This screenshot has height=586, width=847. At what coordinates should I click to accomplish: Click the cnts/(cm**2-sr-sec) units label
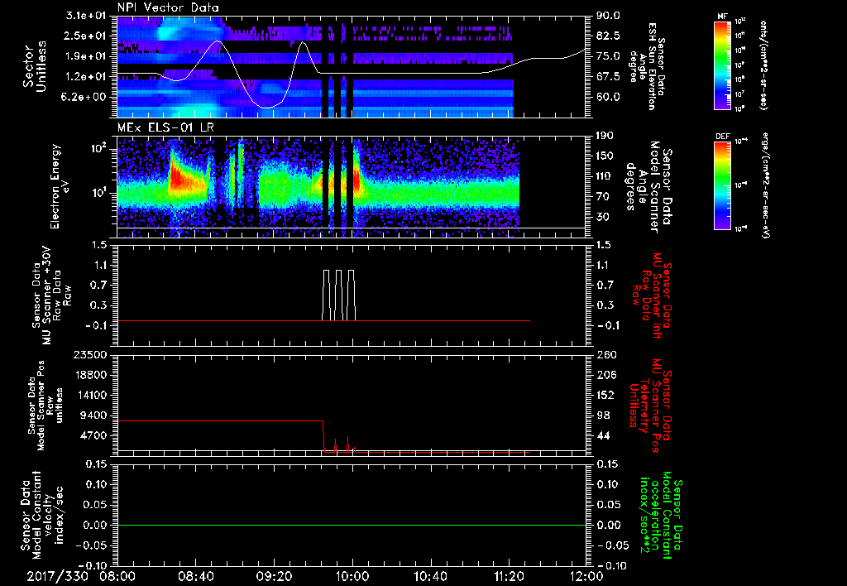pos(763,65)
